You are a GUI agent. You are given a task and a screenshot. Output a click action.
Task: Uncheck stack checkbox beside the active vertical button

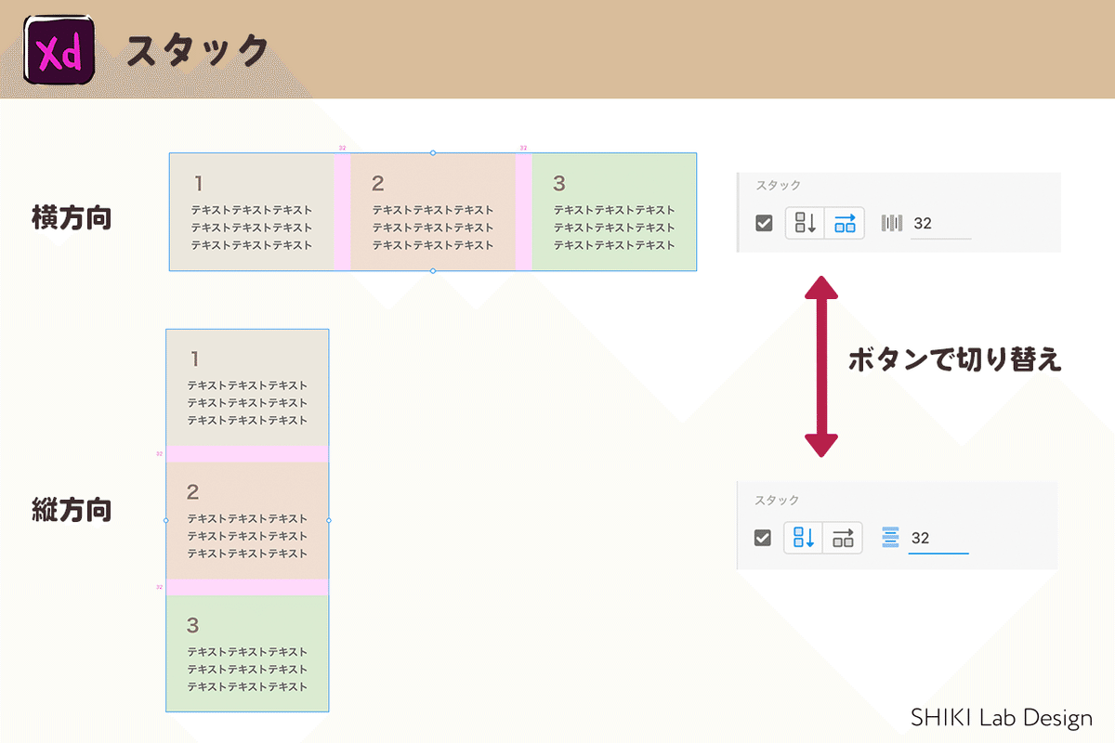[x=763, y=538]
